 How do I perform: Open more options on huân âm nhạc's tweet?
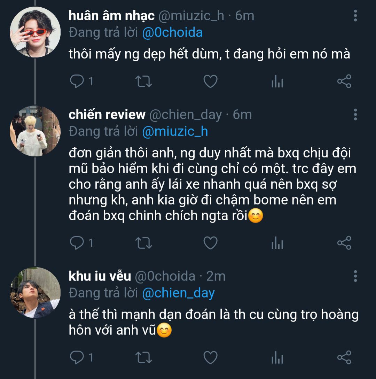[x=355, y=16]
